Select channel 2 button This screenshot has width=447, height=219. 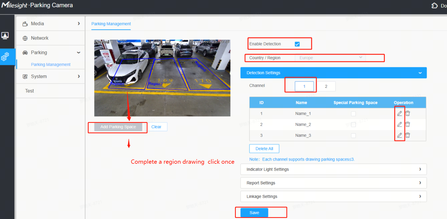(x=326, y=86)
